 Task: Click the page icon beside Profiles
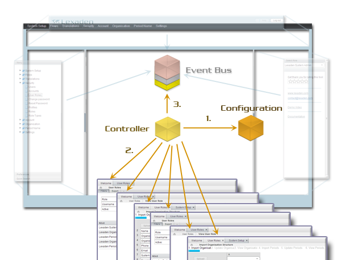pyautogui.click(x=27, y=107)
